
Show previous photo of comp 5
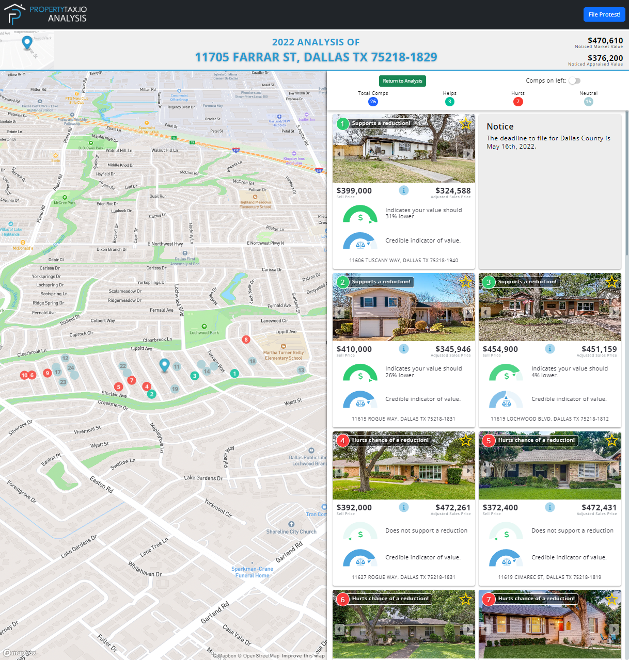[485, 471]
